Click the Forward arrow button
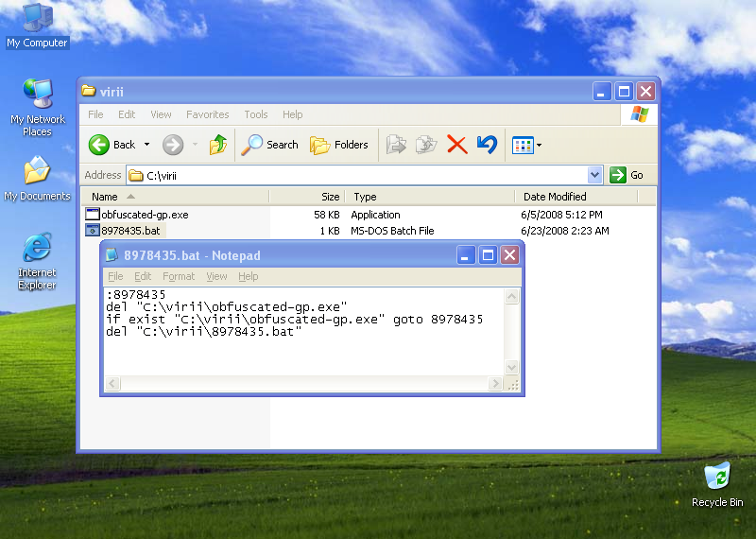Image resolution: width=756 pixels, height=539 pixels. coord(173,145)
